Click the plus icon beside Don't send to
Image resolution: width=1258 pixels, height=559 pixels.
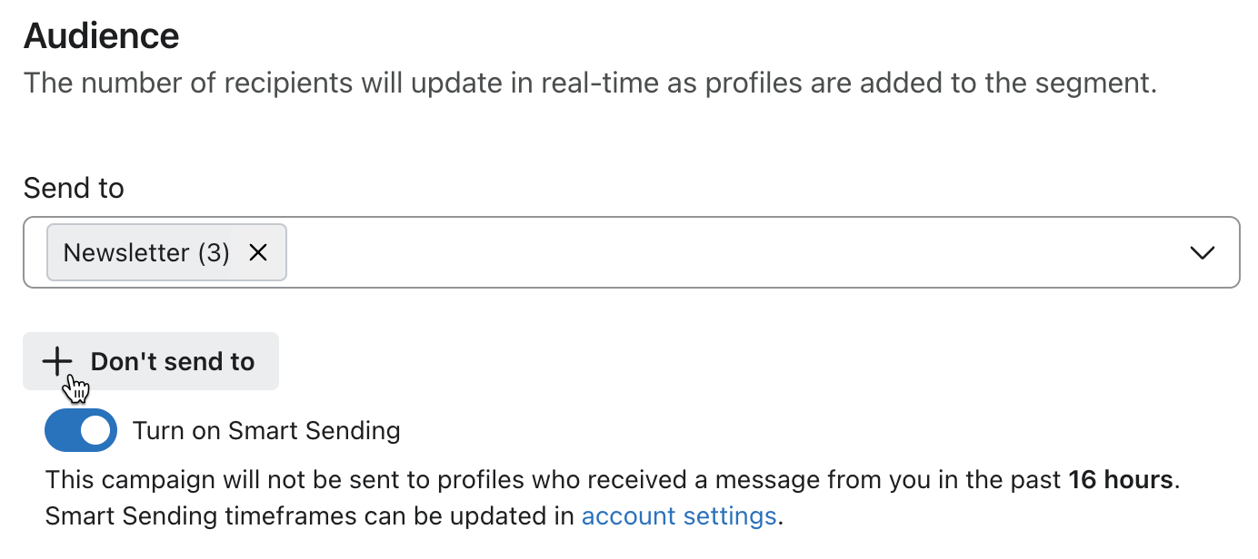click(57, 361)
